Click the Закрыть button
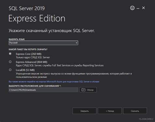 (x=84, y=111)
